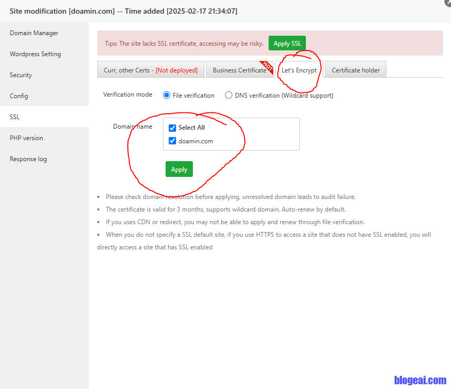Close the Site modification dialog
451x389 pixels.
[447, 2]
